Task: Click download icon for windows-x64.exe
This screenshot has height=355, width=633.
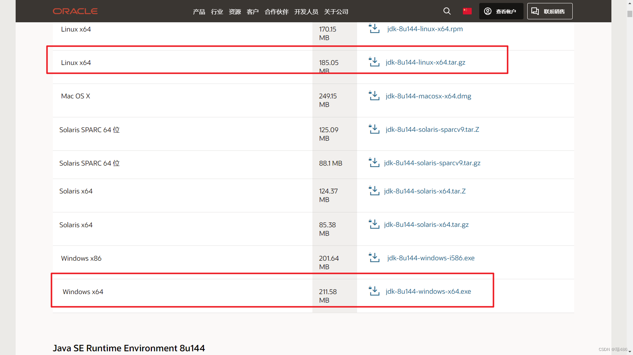Action: tap(374, 291)
